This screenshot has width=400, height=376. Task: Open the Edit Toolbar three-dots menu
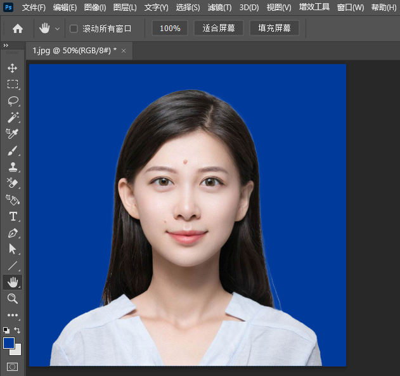click(x=13, y=315)
